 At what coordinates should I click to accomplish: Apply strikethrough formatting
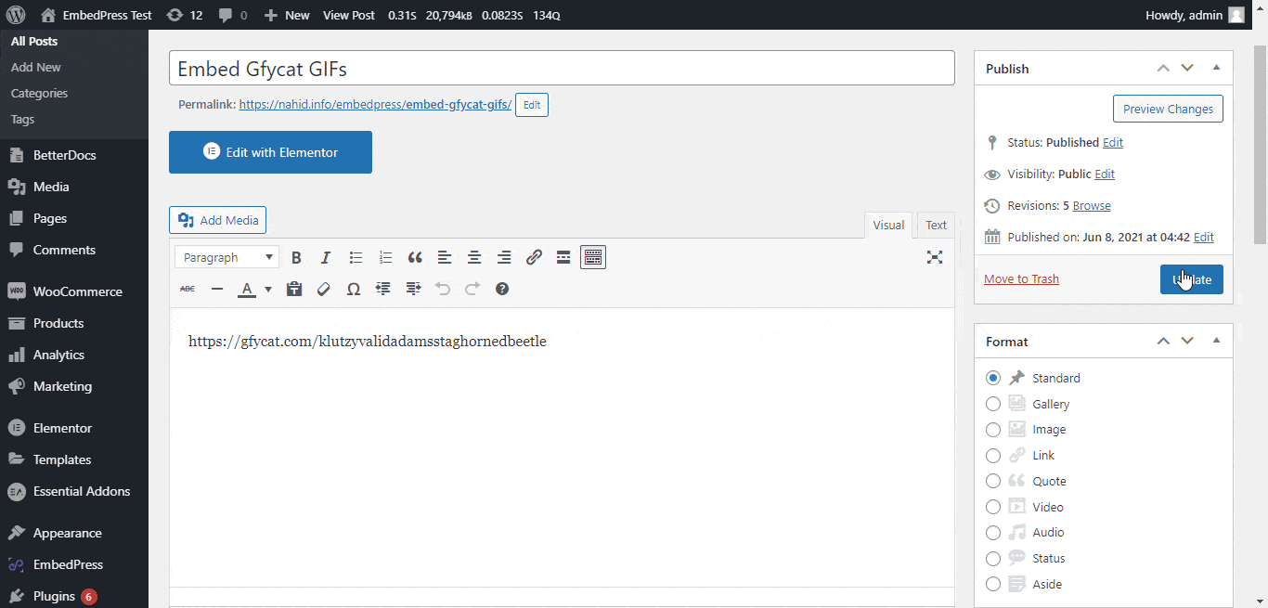188,289
